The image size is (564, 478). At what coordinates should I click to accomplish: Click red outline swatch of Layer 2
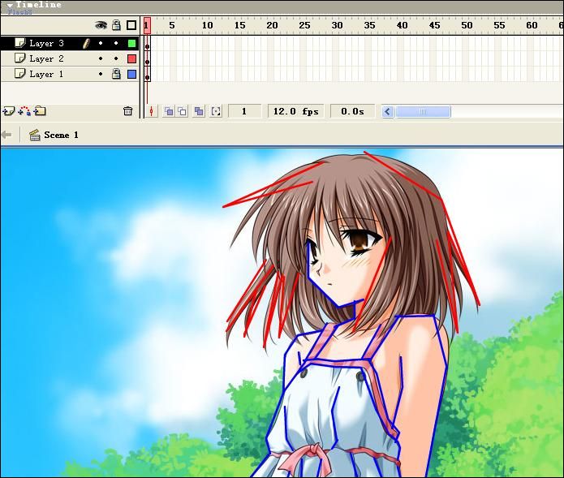tap(132, 58)
